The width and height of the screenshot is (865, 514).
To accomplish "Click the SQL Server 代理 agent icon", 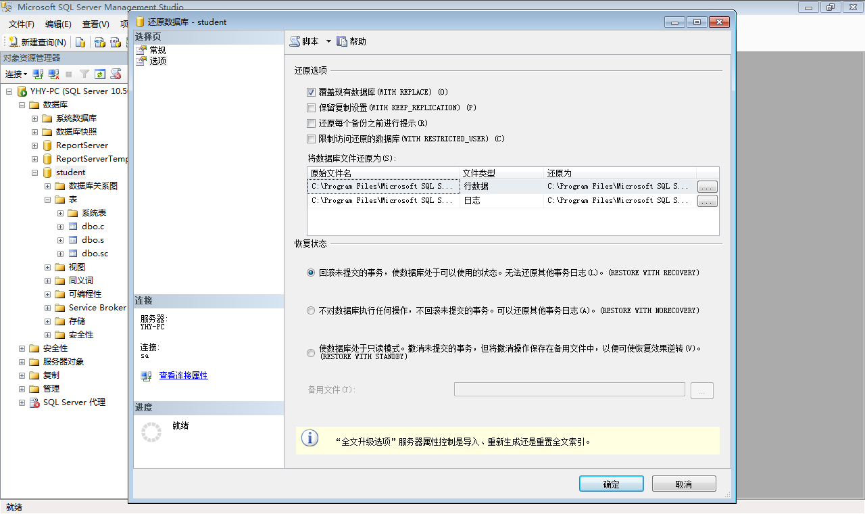I will (34, 402).
